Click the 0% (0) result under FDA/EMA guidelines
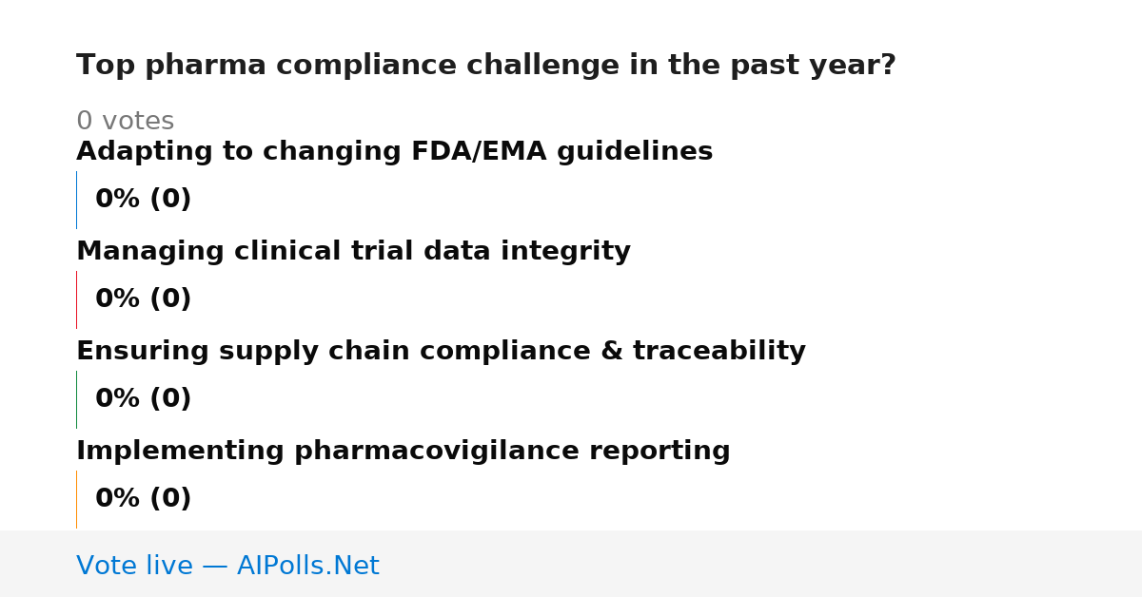1142x597 pixels. click(x=144, y=200)
